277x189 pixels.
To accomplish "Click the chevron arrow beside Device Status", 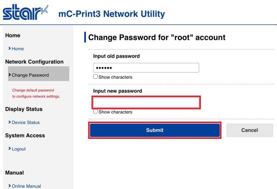I will coord(10,122).
